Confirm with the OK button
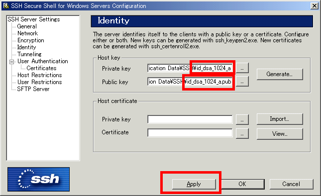The height and width of the screenshot is (196, 321). coord(242,184)
